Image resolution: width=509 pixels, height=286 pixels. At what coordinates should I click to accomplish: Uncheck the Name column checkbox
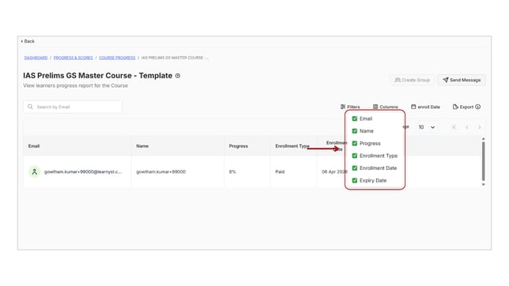click(354, 131)
